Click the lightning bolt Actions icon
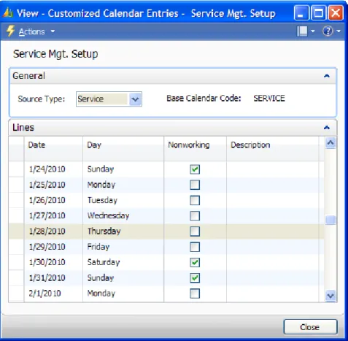348x341 pixels. (x=10, y=31)
